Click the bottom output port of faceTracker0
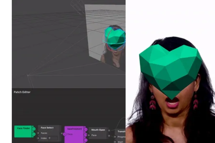 86,140
